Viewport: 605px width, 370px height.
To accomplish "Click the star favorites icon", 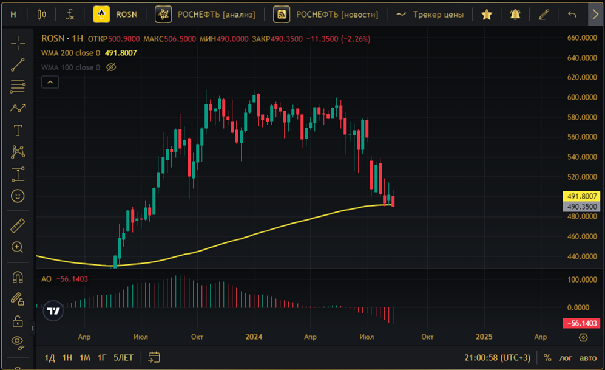I will coord(487,15).
